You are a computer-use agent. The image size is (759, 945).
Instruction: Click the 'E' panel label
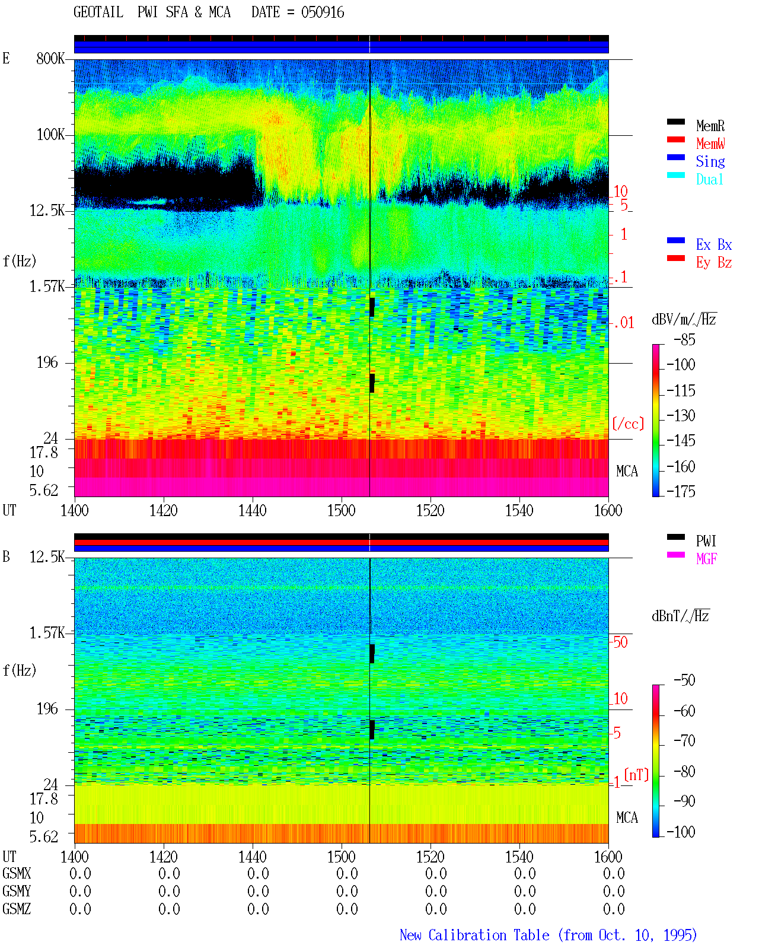6,58
